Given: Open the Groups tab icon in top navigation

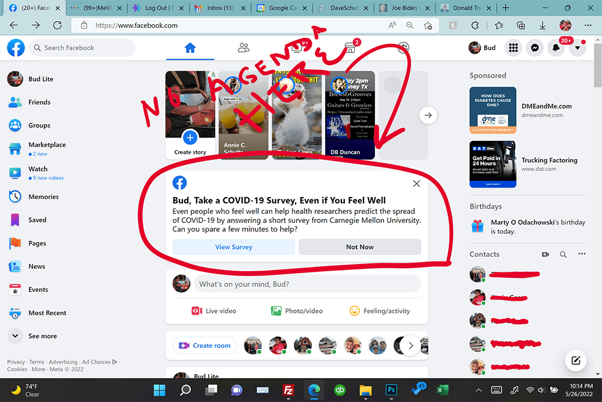Looking at the screenshot, I should (403, 48).
